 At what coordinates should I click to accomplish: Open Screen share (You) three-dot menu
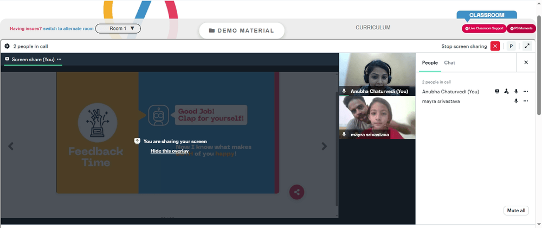[x=59, y=59]
